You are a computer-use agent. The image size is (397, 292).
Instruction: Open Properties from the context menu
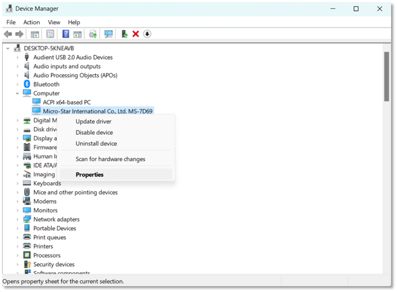tap(116, 174)
